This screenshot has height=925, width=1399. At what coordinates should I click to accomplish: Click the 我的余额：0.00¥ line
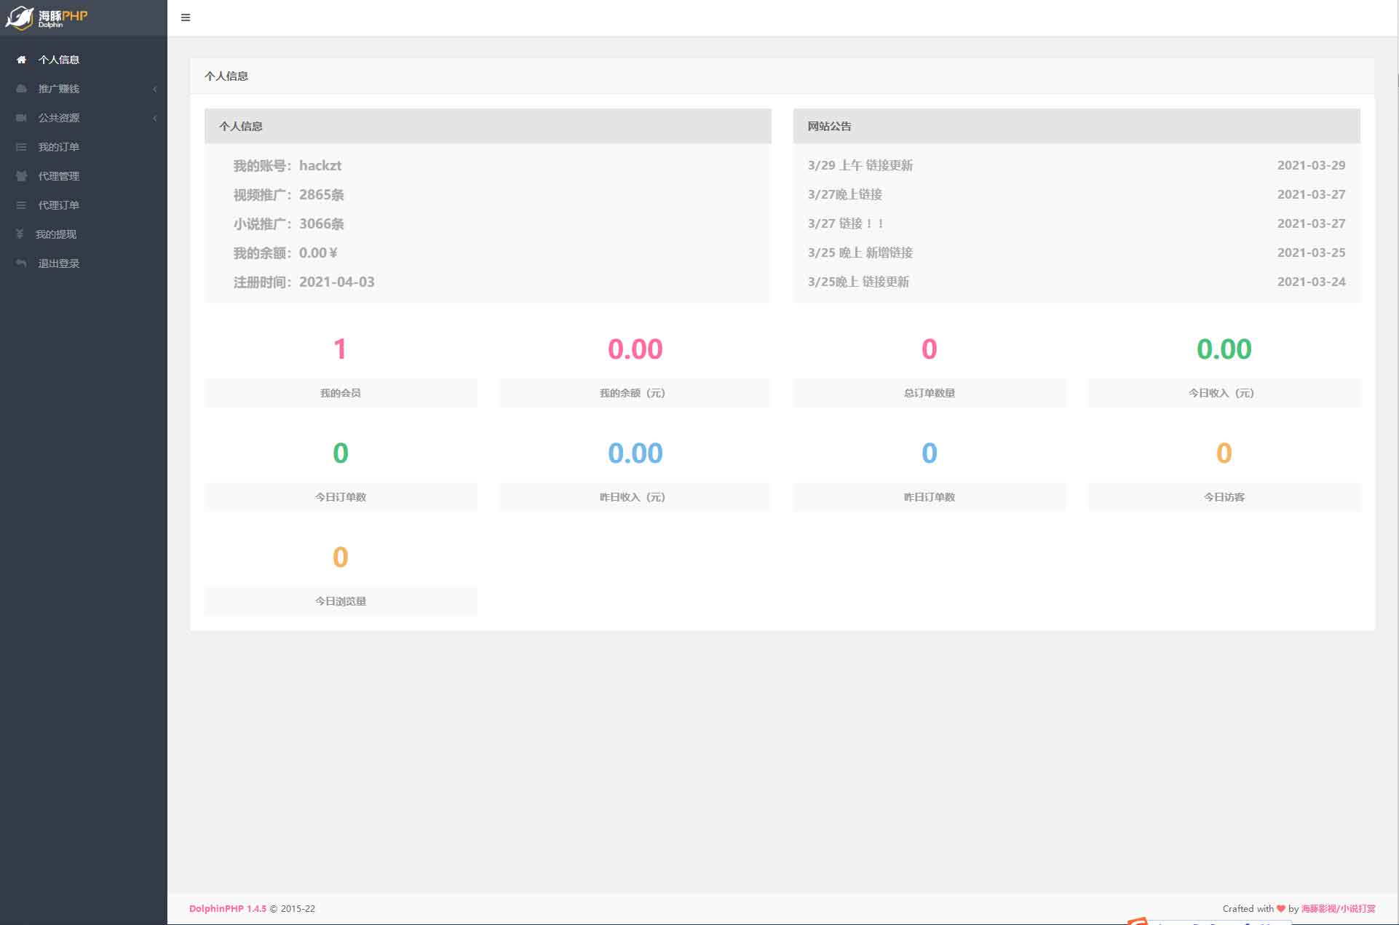point(285,253)
